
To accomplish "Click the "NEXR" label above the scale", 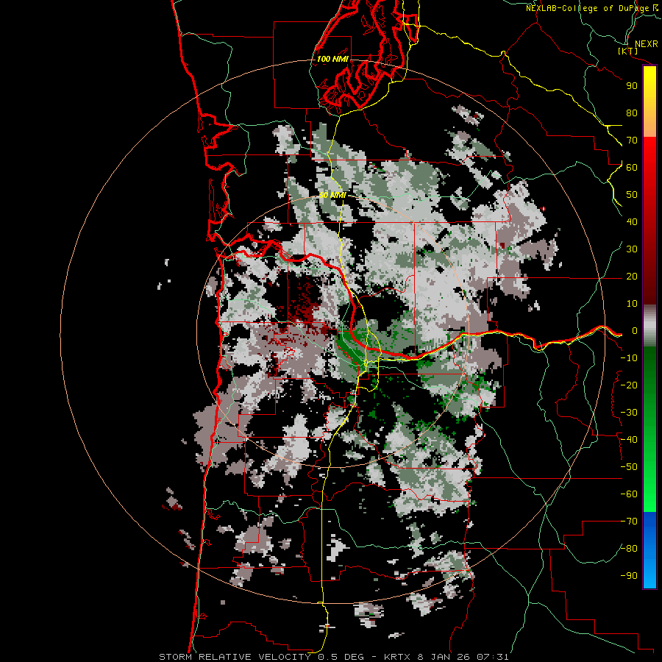I will pos(647,44).
